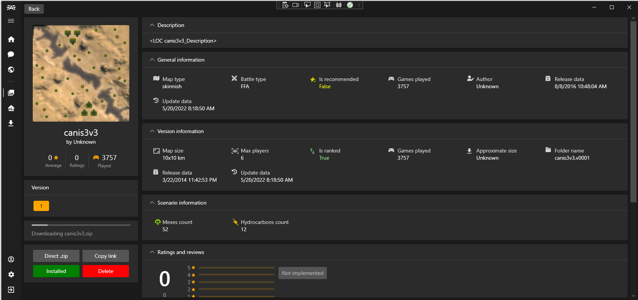This screenshot has width=638, height=300.
Task: Click the camera preview debug toolbar icon
Action: [296, 5]
